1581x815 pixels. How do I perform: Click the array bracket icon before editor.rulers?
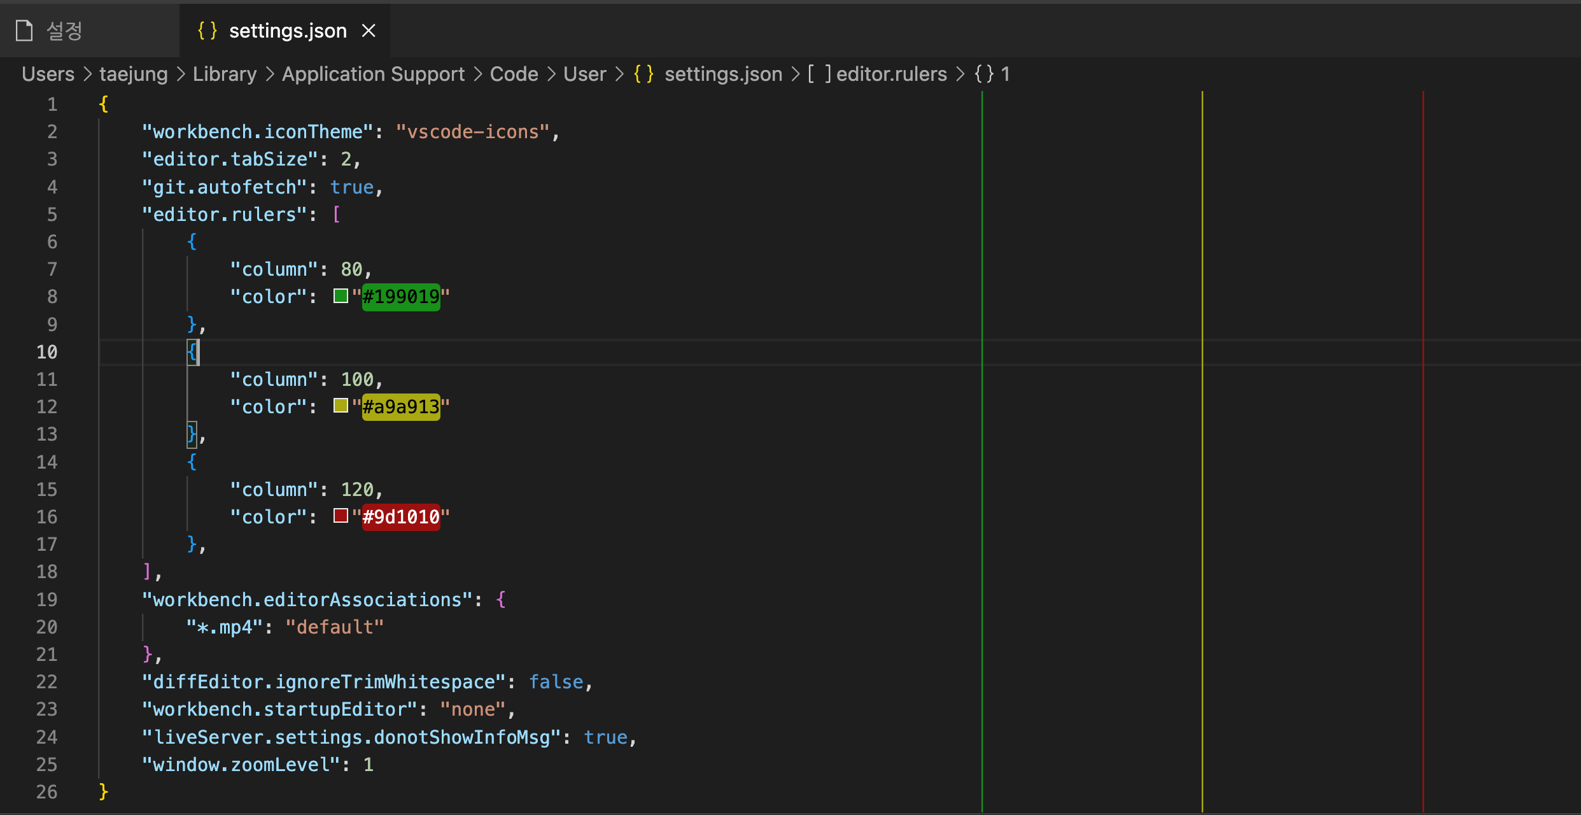819,74
